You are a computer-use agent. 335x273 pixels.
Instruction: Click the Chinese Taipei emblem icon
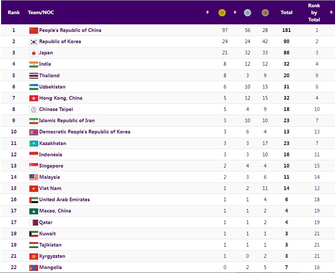[x=33, y=109]
